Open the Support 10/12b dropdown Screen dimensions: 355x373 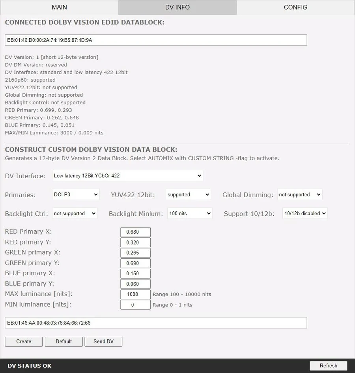(x=305, y=213)
